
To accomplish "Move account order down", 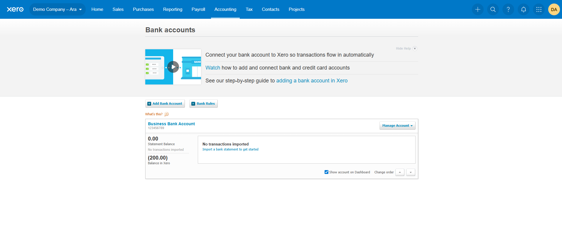I will coord(411,172).
